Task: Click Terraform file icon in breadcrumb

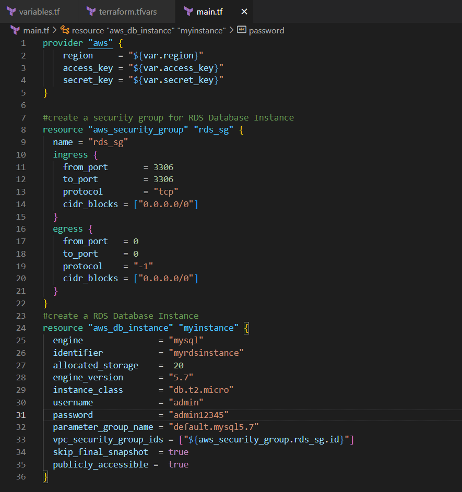Action: point(15,30)
